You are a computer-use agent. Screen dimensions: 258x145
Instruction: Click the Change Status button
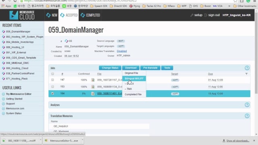pos(110,68)
